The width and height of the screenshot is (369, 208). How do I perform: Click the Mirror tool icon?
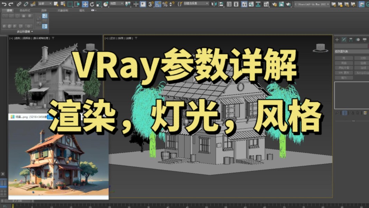tap(214, 4)
